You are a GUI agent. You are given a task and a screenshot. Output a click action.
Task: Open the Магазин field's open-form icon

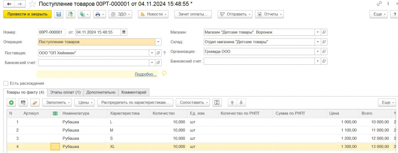pyautogui.click(x=324, y=32)
